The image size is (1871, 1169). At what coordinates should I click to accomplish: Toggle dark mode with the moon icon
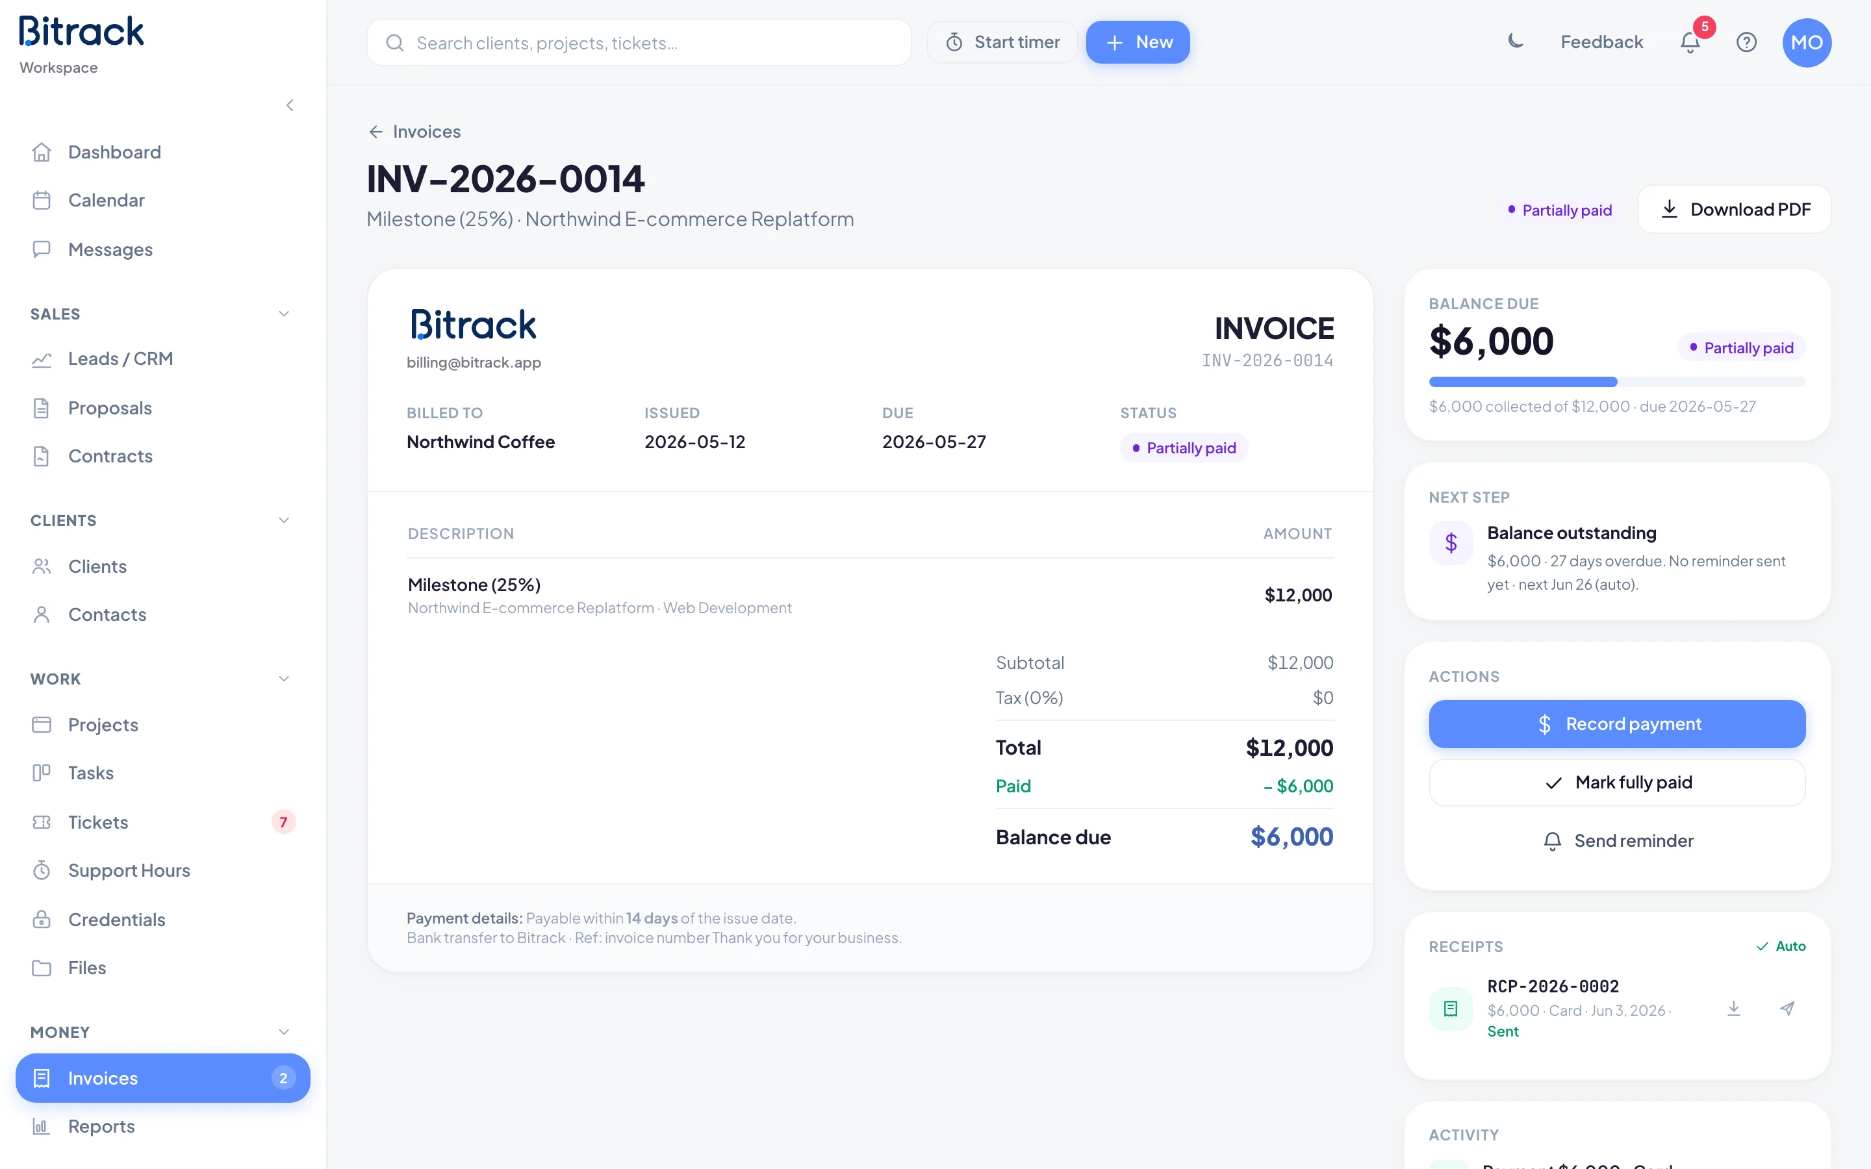click(1516, 42)
